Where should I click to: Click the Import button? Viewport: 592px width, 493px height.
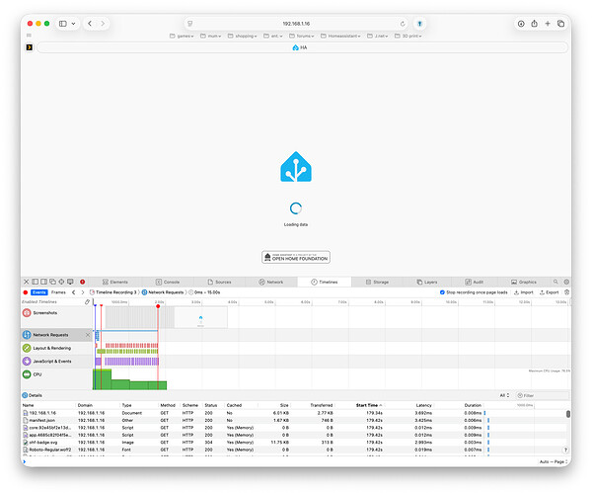(x=524, y=292)
